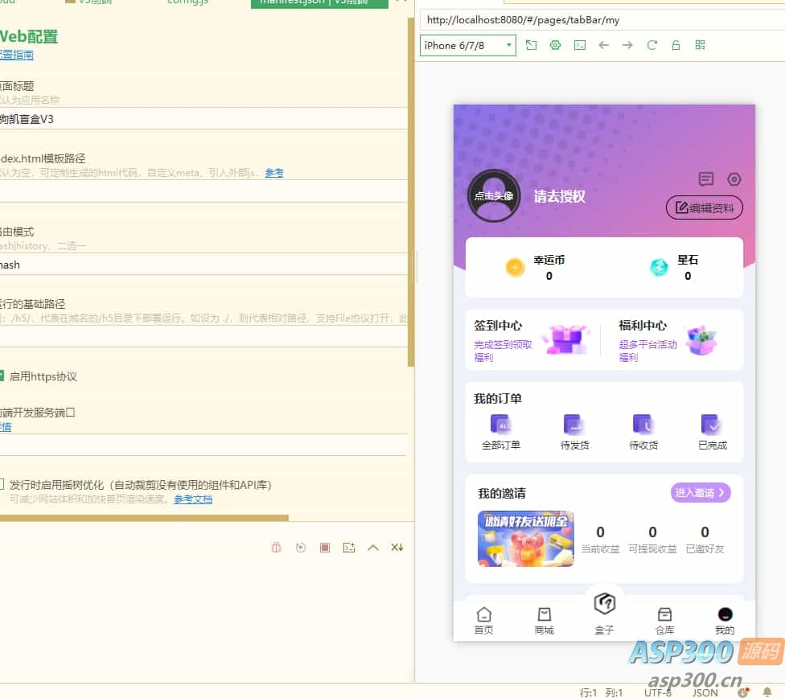Restart the preview service icon
Viewport: 785px width, 698px height.
301,547
